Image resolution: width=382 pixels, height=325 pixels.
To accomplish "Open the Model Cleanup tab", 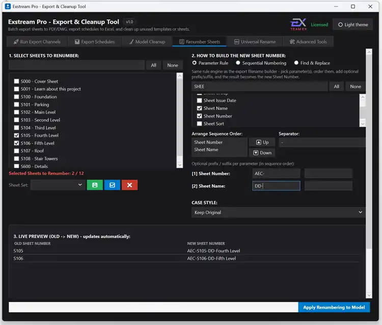I will (x=147, y=42).
